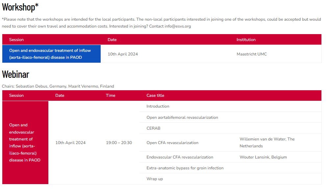Click Endovascular CFA revascularization case title
Screen dimensions: 327x191
coord(180,157)
